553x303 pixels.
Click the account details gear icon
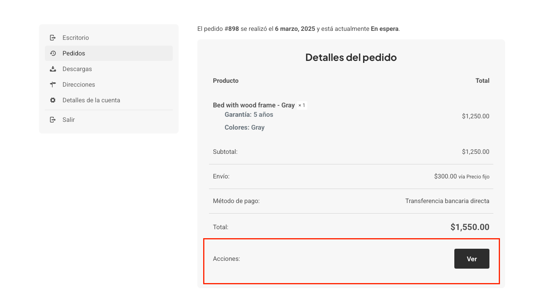tap(53, 100)
